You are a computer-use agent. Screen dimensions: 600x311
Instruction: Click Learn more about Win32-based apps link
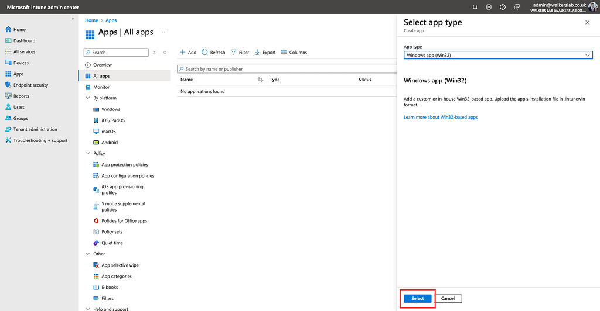(x=441, y=118)
